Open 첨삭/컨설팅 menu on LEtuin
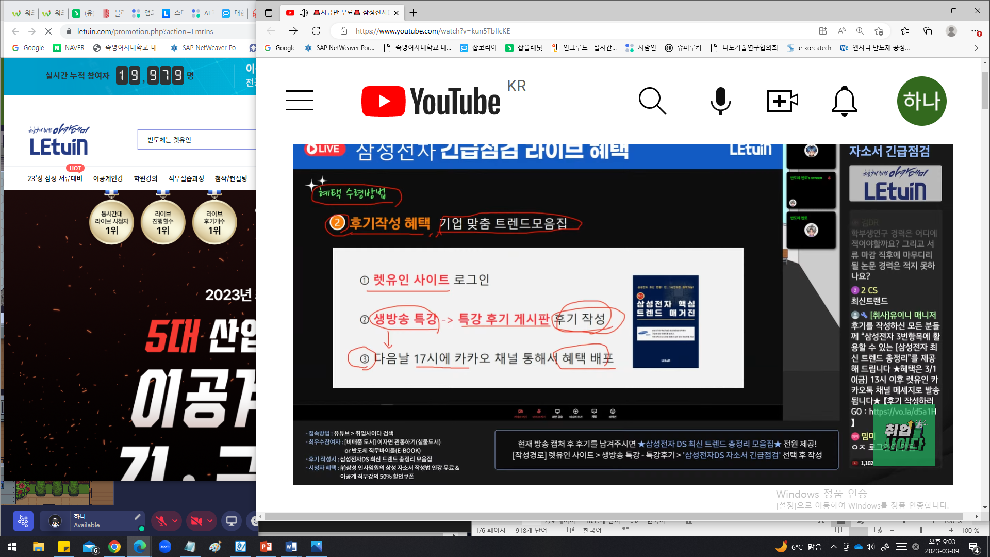 point(231,178)
